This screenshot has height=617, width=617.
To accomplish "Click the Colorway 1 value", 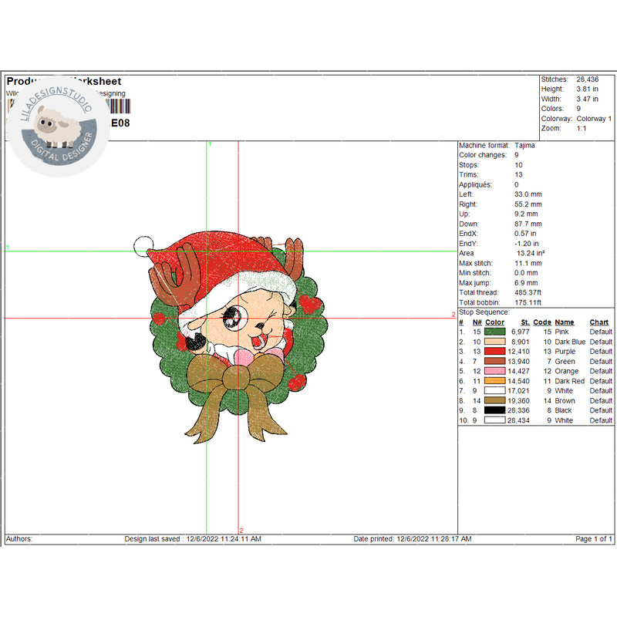I will pyautogui.click(x=592, y=119).
